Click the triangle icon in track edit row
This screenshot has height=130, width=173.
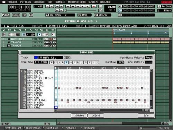[x=15, y=30]
